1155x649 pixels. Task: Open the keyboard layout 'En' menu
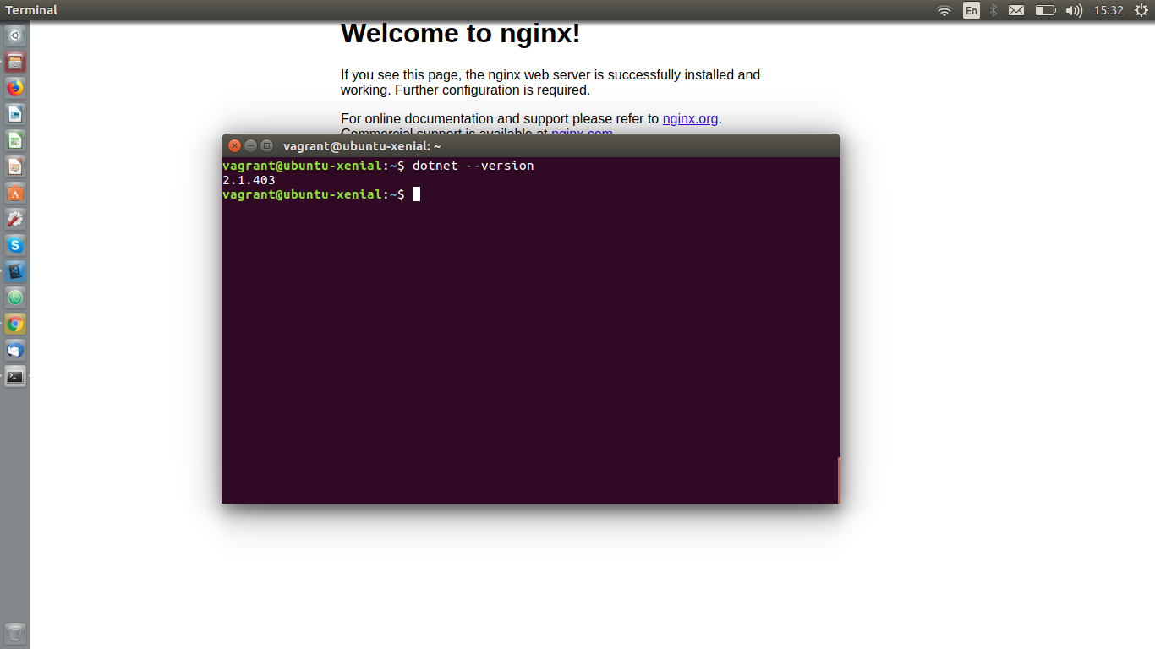coord(971,10)
